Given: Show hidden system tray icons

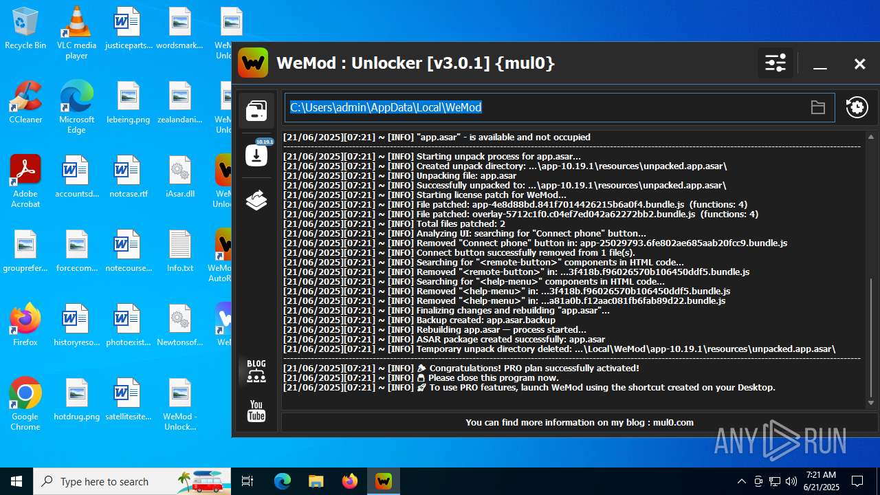Looking at the screenshot, I should coord(741,481).
